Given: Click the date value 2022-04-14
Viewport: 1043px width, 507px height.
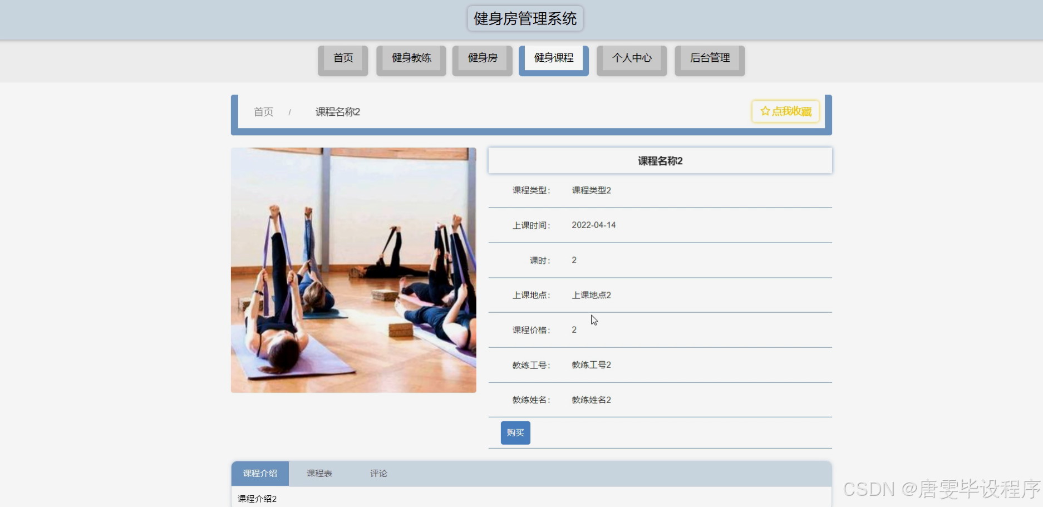Looking at the screenshot, I should pyautogui.click(x=593, y=225).
